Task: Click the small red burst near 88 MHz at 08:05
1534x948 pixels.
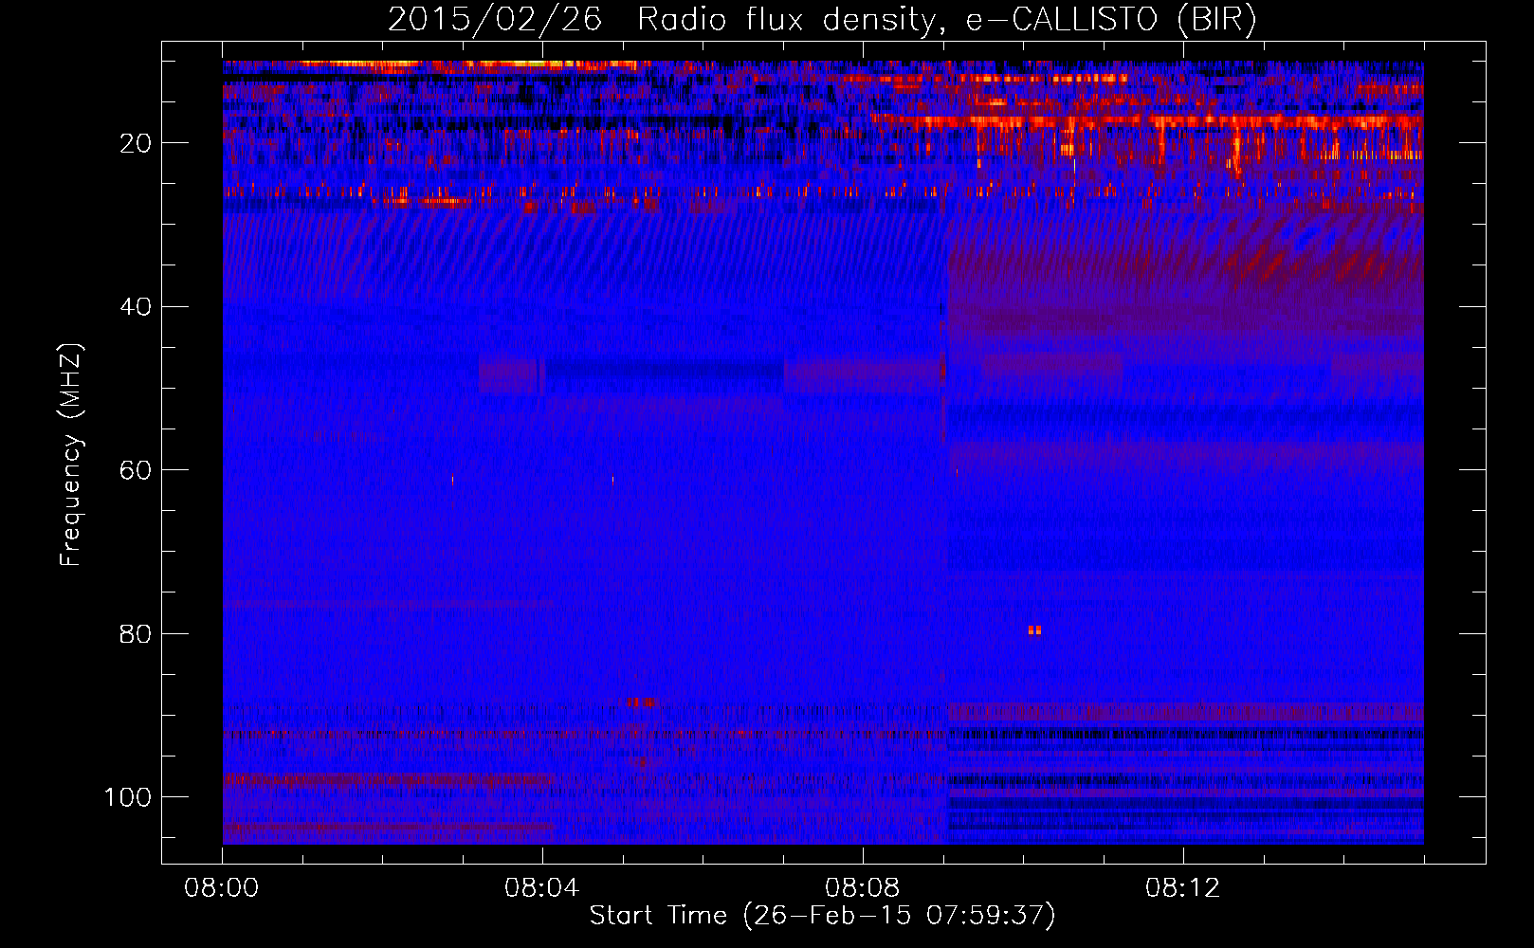Action: [x=641, y=702]
